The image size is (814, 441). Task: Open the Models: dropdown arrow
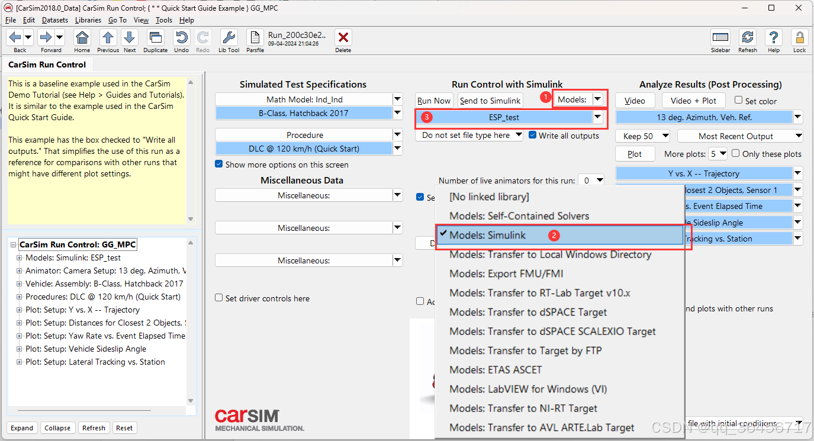click(x=599, y=99)
